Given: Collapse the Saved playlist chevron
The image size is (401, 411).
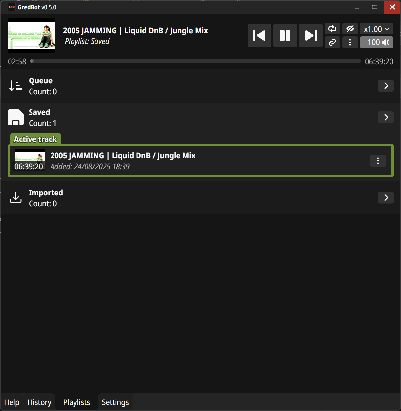Looking at the screenshot, I should [386, 117].
